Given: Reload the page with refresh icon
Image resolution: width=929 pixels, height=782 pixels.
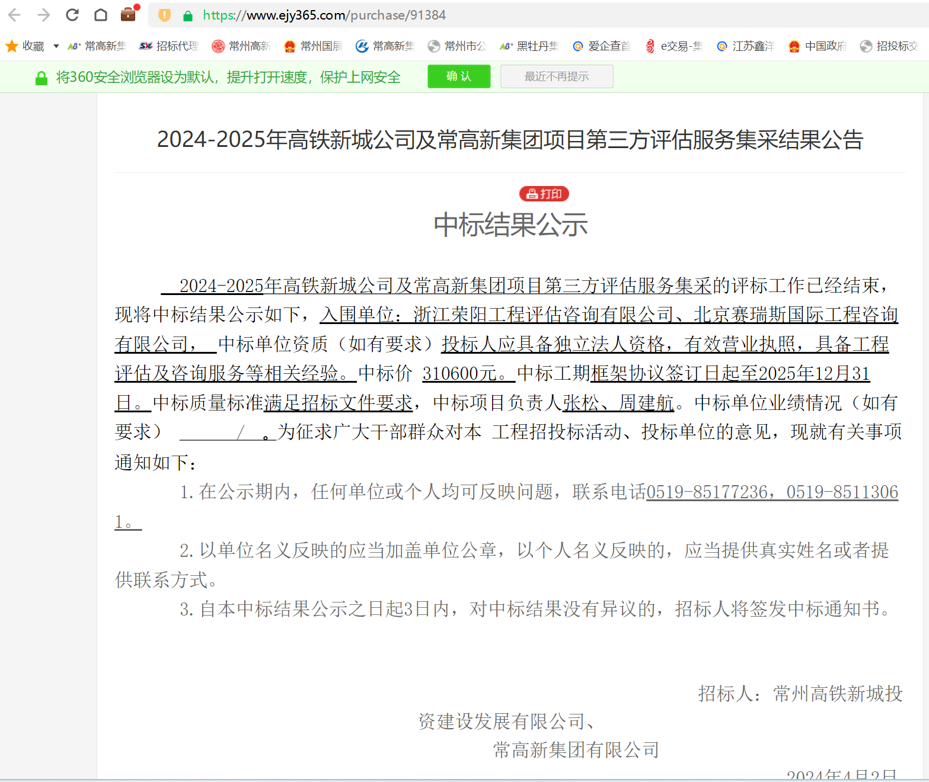Looking at the screenshot, I should click(72, 15).
